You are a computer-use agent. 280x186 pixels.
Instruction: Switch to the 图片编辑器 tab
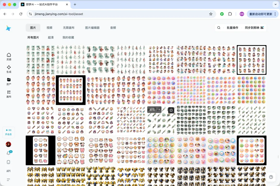coord(92,28)
